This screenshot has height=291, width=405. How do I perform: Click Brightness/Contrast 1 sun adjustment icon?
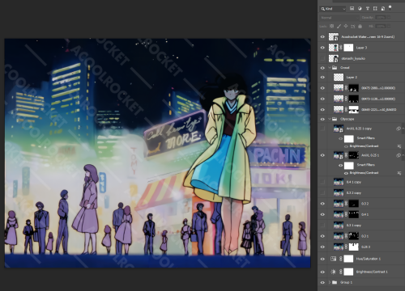point(334,272)
